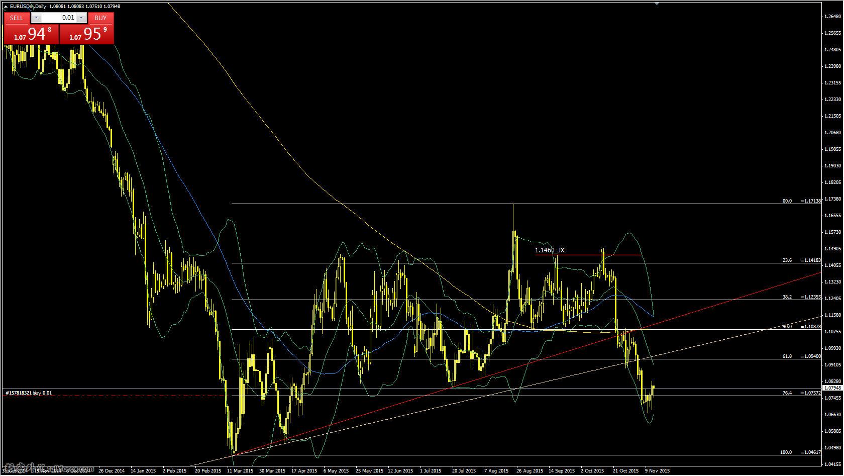This screenshot has height=476, width=844.
Task: Select Fibonacci 50.0 level label
Action: pos(787,327)
